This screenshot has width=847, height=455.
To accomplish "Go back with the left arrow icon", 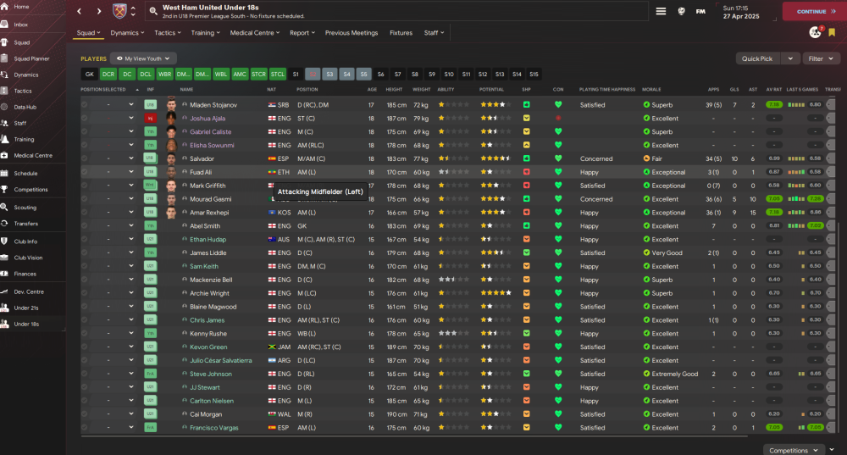I will click(80, 11).
